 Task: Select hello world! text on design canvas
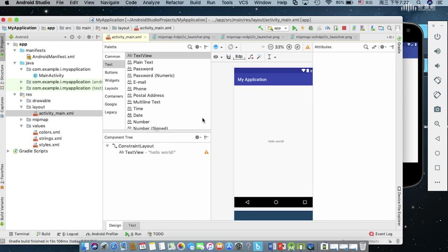tap(276, 141)
